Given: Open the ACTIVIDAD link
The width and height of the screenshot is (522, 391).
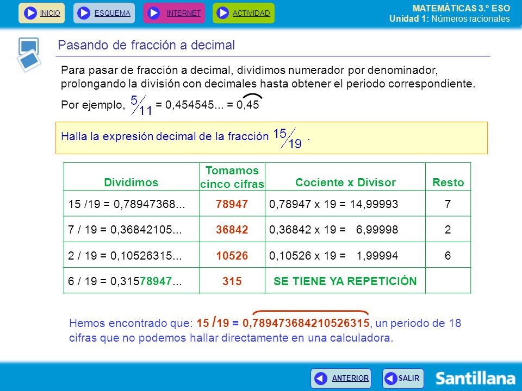Looking at the screenshot, I should tap(251, 13).
